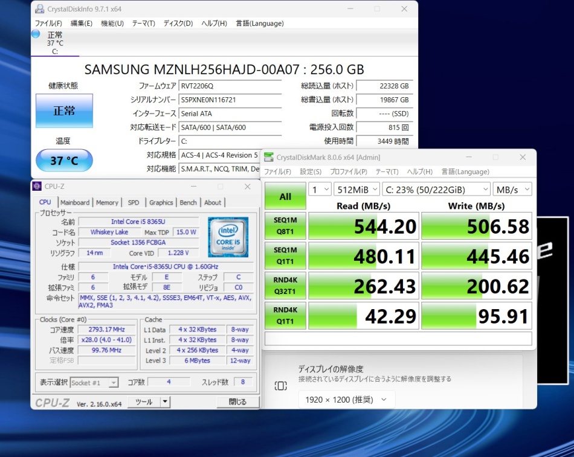The width and height of the screenshot is (574, 457).
Task: Click the 815 回 power-on count value
Action: [x=384, y=127]
